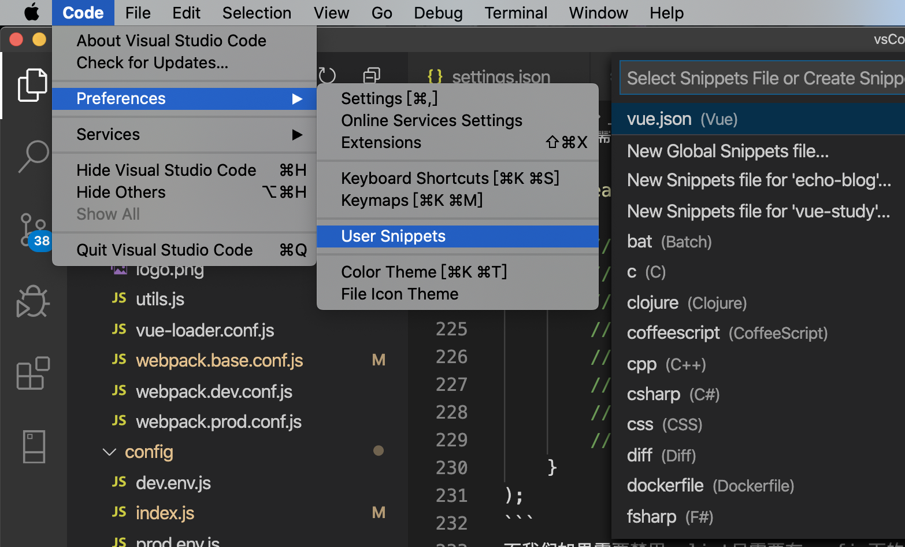
Task: Open Keymaps entry
Action: [458, 200]
